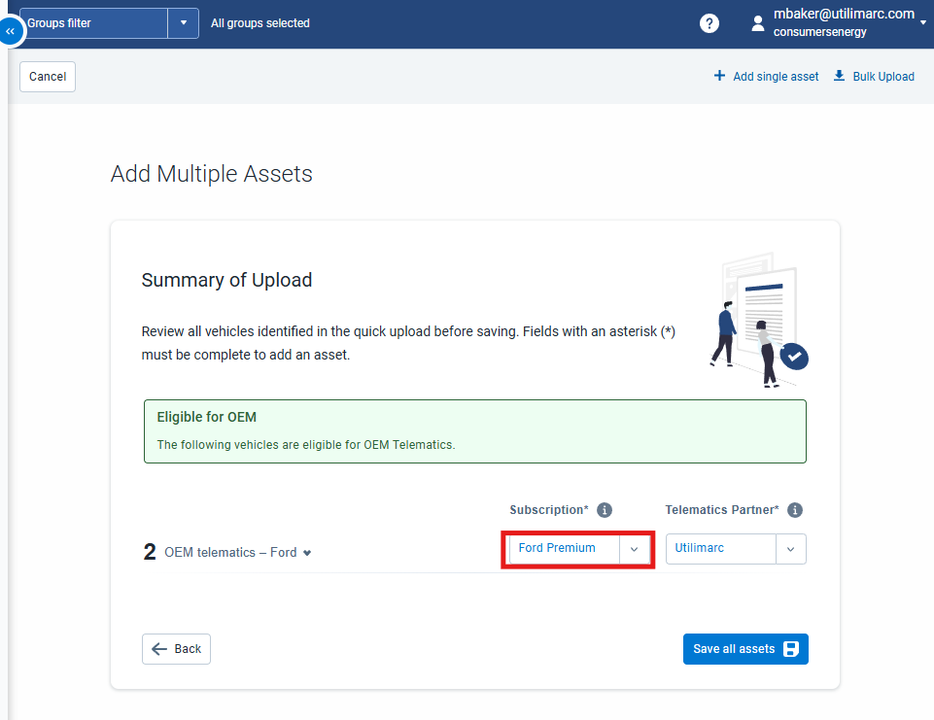This screenshot has height=720, width=934.
Task: Click Add single asset link
Action: point(766,76)
